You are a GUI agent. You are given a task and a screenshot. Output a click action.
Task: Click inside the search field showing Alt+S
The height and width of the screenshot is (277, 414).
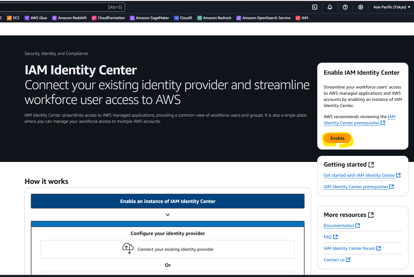click(x=62, y=7)
